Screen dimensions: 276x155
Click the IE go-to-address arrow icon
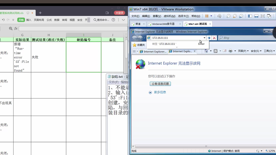tap(209, 38)
